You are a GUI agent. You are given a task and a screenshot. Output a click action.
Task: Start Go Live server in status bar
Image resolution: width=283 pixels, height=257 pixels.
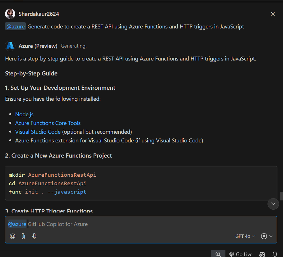241,254
